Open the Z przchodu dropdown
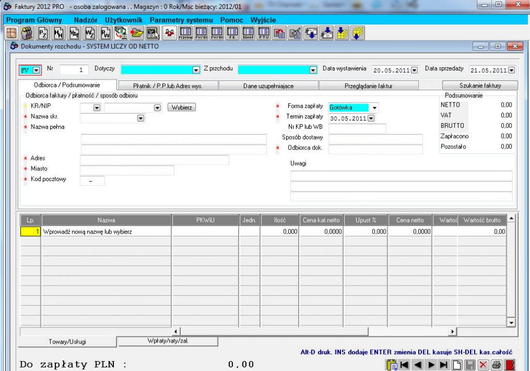 tap(313, 70)
